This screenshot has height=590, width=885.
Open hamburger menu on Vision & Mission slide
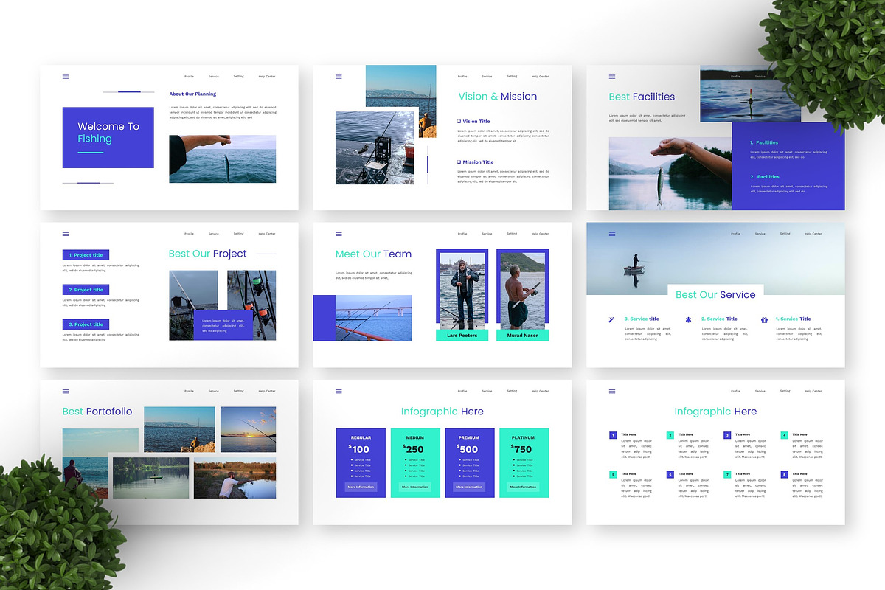[x=339, y=77]
